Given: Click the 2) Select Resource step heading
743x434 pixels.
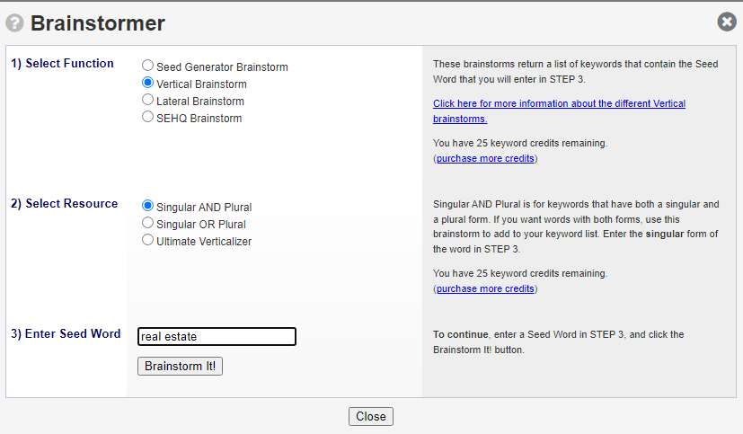Looking at the screenshot, I should pos(65,204).
